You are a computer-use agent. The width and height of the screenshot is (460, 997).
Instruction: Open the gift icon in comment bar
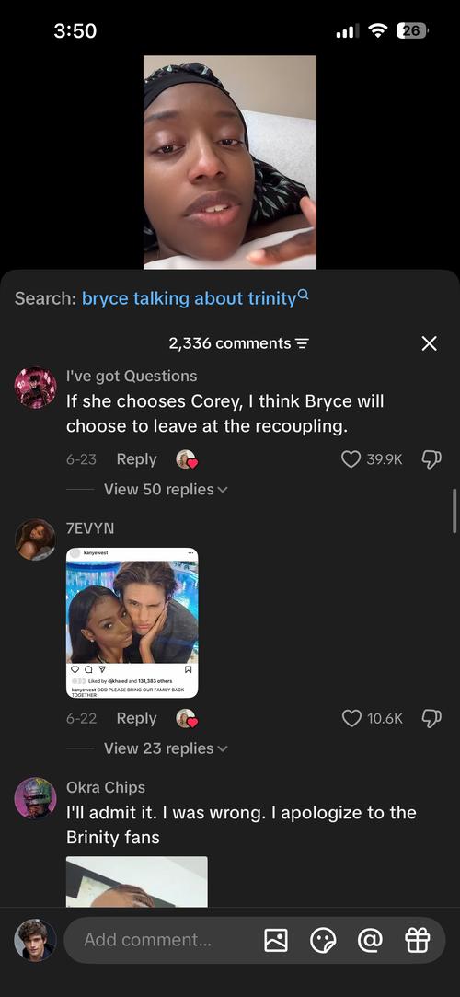(x=418, y=940)
